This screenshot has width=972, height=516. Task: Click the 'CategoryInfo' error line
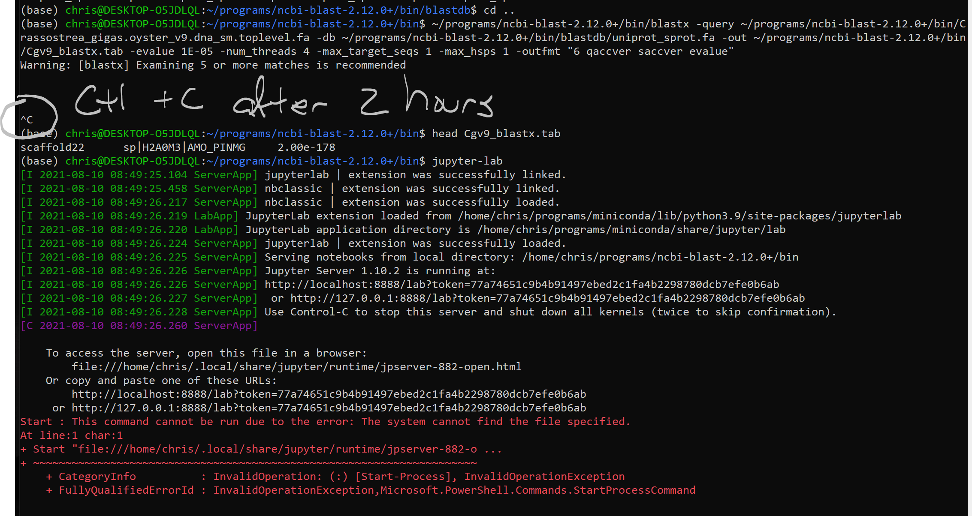[335, 477]
